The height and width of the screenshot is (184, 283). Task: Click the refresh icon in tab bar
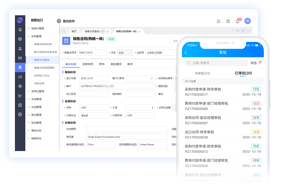(243, 31)
